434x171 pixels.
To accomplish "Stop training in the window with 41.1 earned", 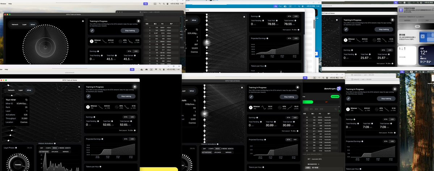I will coord(130,30).
